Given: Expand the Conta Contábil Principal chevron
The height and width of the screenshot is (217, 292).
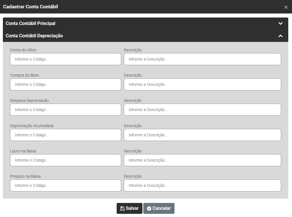Looking at the screenshot, I should point(281,24).
